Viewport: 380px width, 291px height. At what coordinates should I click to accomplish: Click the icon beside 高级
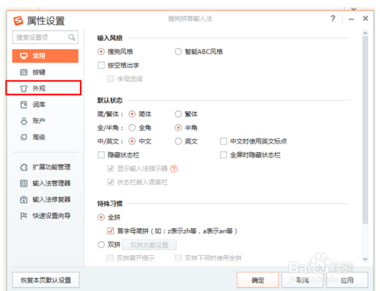(x=24, y=137)
